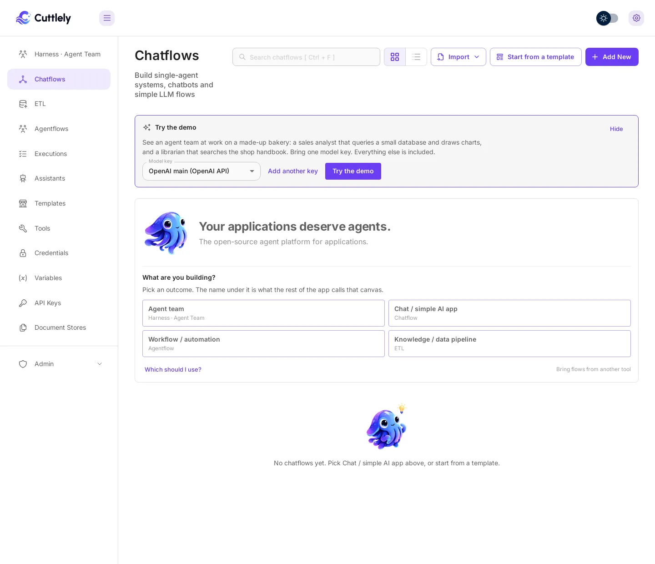Collapse sidebar with hamburger menu icon
Viewport: 655px width, 564px height.
tap(107, 18)
